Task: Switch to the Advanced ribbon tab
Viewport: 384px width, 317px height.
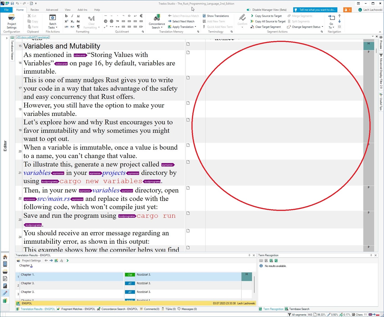Action: click(x=52, y=10)
